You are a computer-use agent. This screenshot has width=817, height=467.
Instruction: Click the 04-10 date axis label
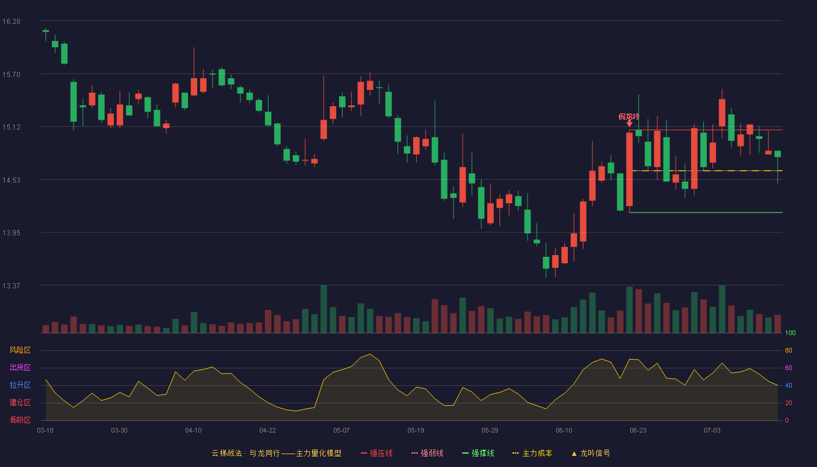[x=193, y=430]
